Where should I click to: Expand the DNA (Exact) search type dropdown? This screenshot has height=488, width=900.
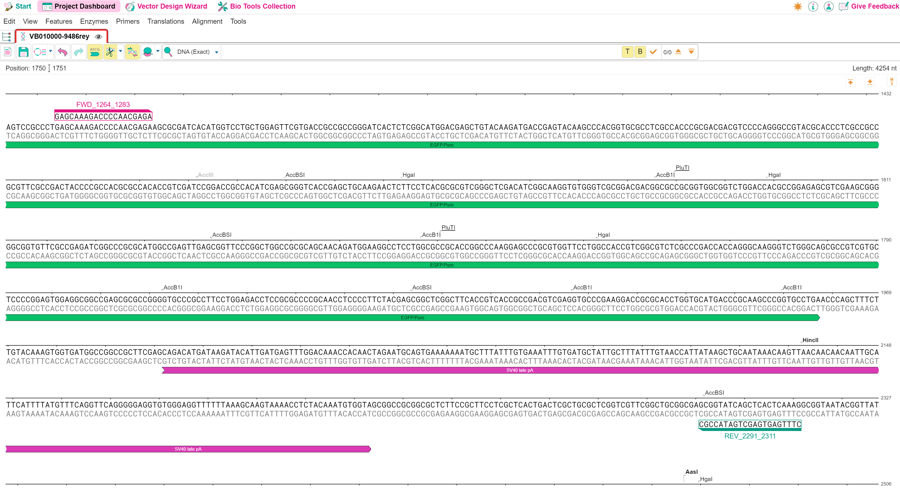pos(217,52)
